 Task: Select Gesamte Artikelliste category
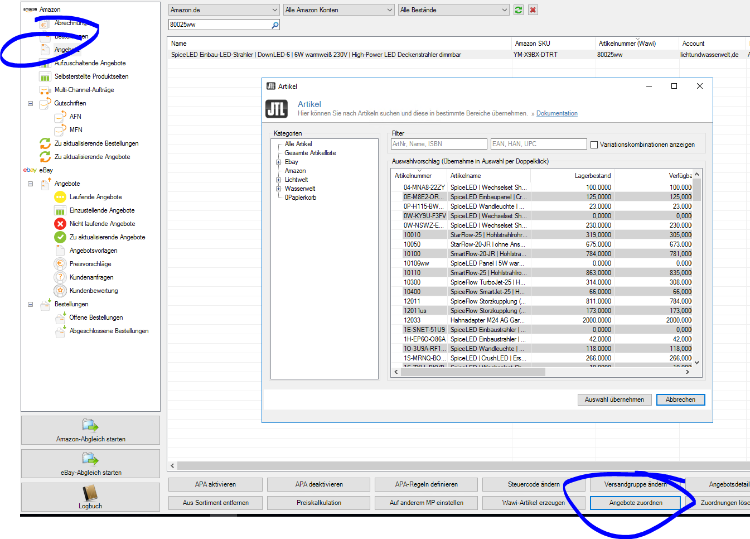(310, 153)
